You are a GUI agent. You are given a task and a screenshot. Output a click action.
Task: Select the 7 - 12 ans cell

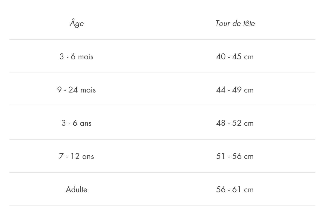pyautogui.click(x=76, y=156)
